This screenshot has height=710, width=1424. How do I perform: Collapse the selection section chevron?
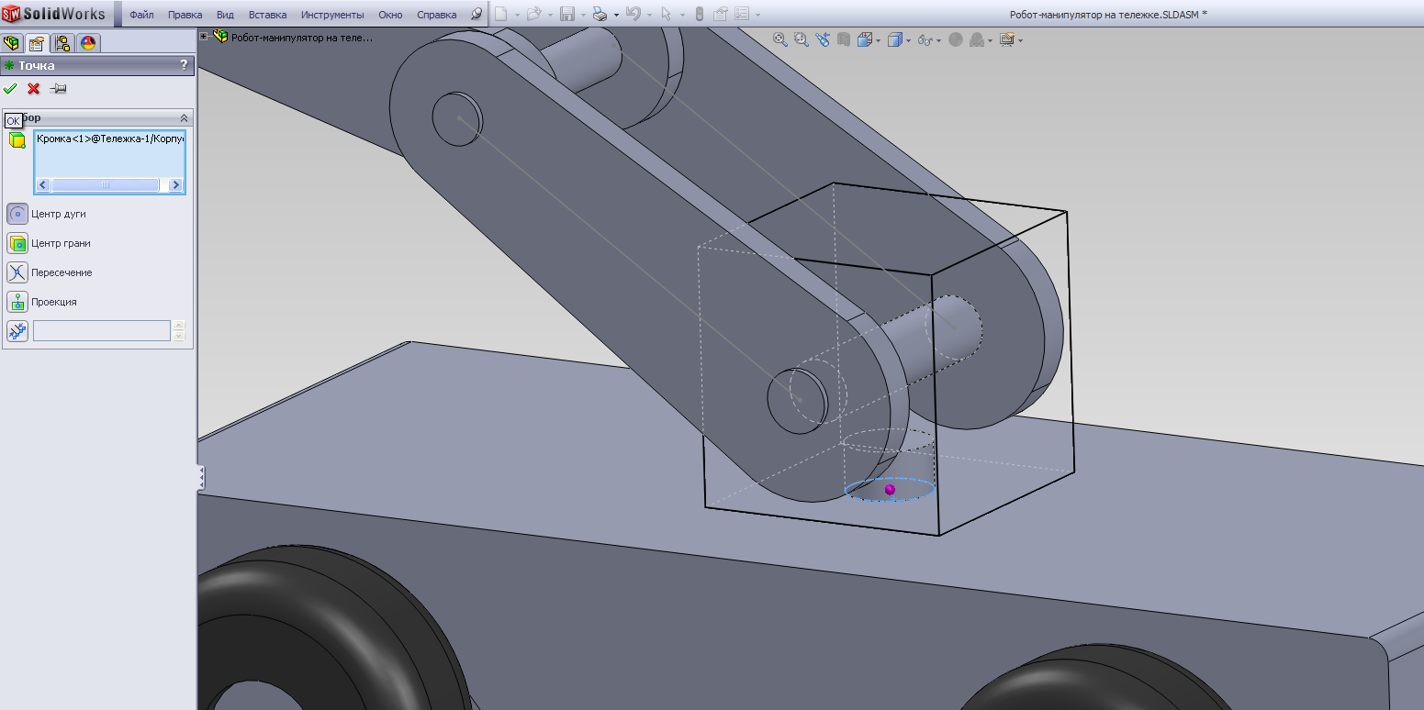point(184,118)
